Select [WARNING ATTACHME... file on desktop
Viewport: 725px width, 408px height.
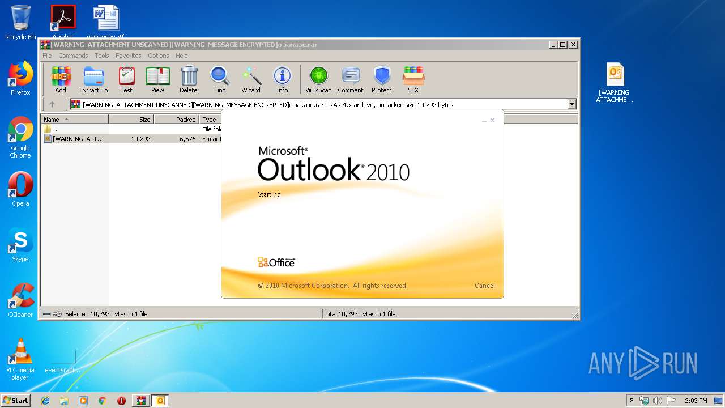coord(615,83)
